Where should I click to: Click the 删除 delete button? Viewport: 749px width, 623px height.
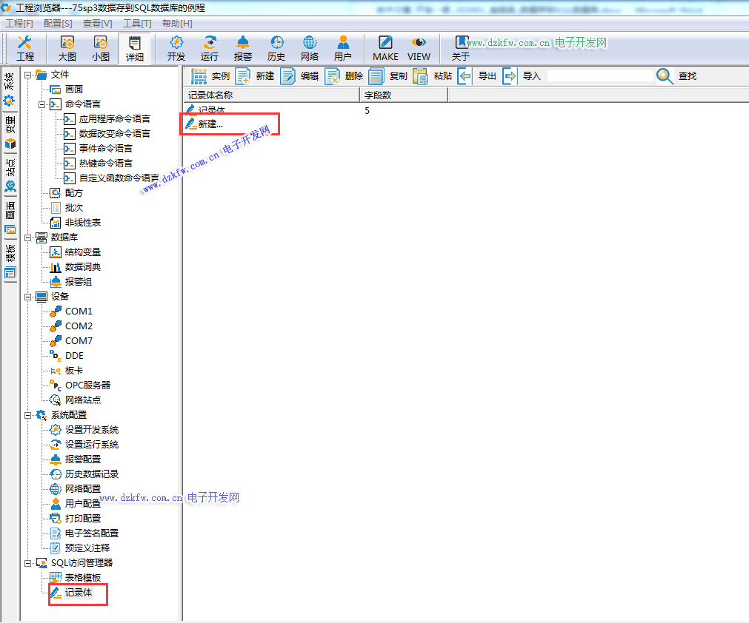[x=344, y=76]
